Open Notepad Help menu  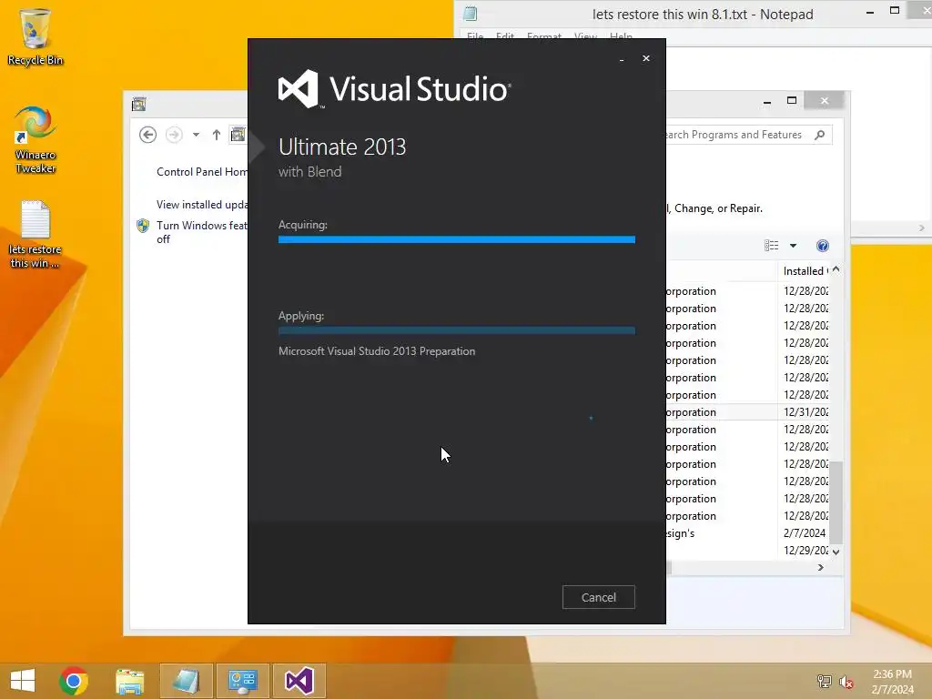tap(621, 36)
